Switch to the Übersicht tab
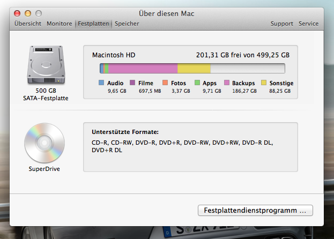 coord(28,24)
